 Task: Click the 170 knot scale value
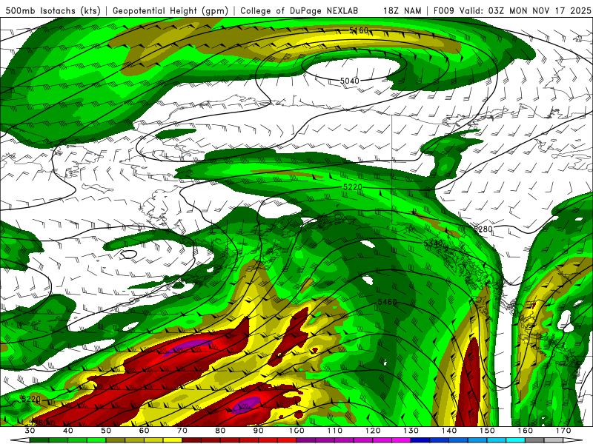pyautogui.click(x=563, y=431)
